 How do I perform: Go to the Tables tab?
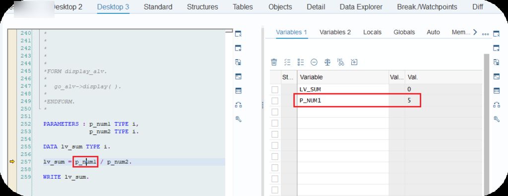coord(243,7)
